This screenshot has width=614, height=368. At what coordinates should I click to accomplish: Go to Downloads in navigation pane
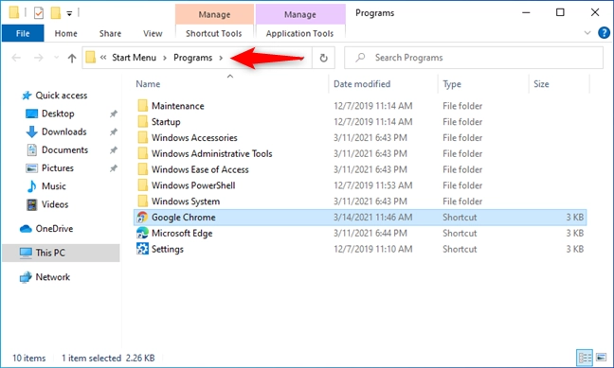coord(64,131)
